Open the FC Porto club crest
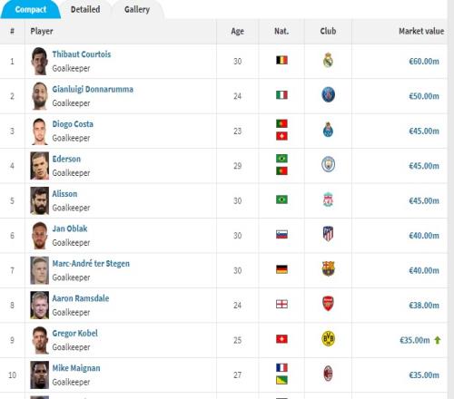This screenshot has width=454, height=399. pyautogui.click(x=328, y=130)
